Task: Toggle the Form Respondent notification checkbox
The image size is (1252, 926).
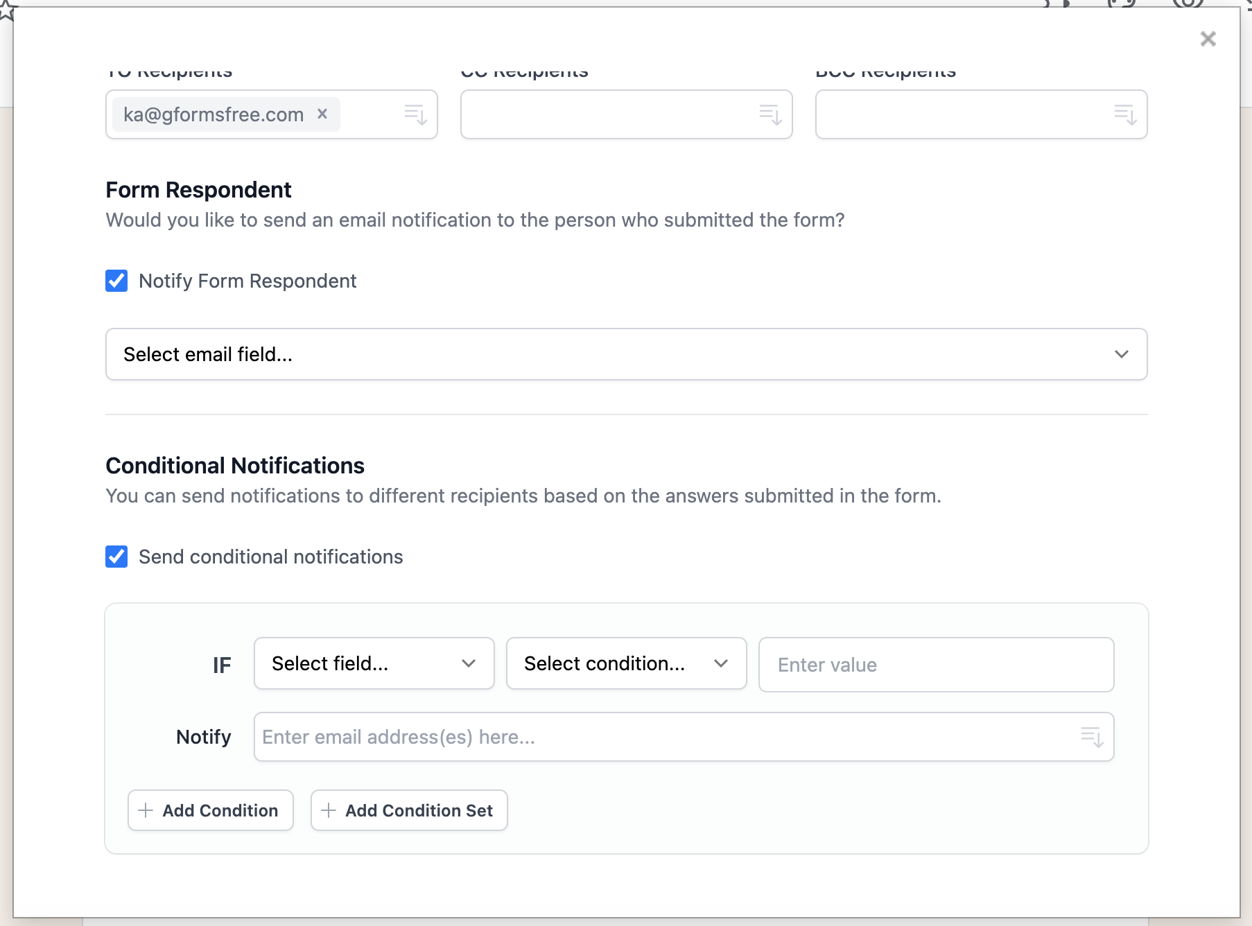Action: pos(116,281)
